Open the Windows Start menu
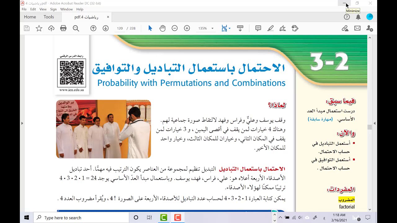This screenshot has height=223, width=397. 26,218
